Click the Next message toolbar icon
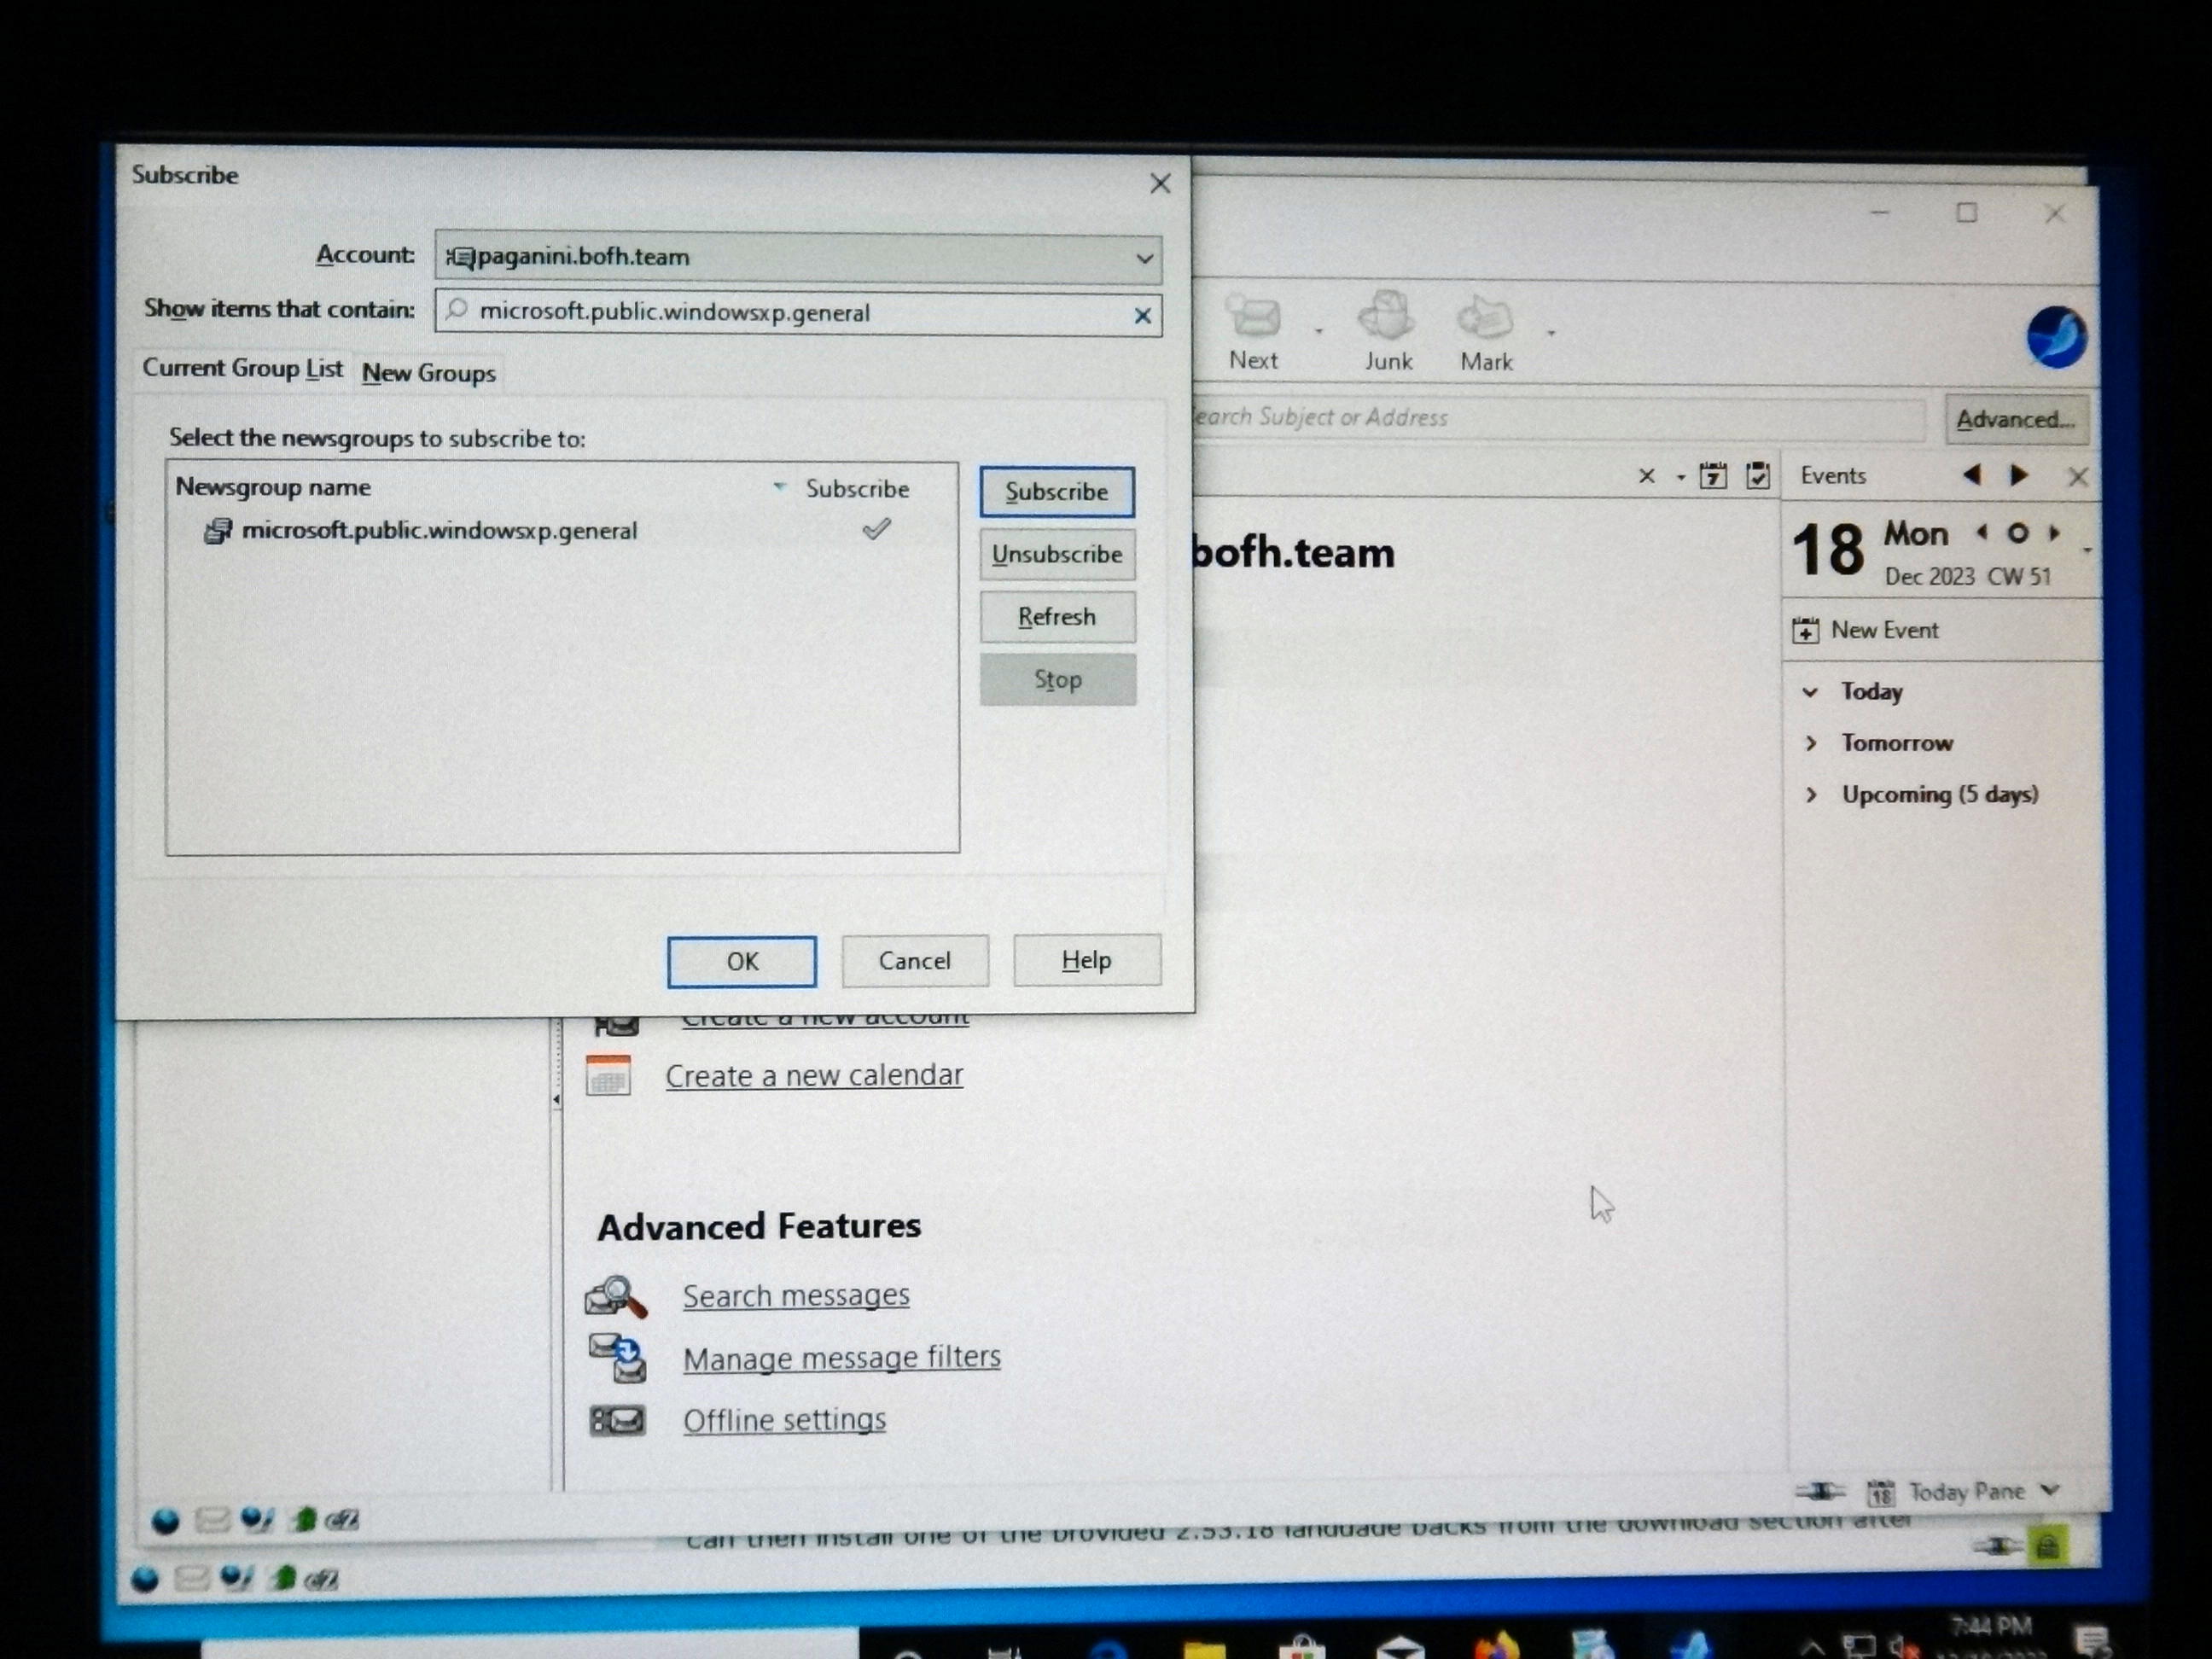This screenshot has height=1659, width=2212. [1253, 317]
